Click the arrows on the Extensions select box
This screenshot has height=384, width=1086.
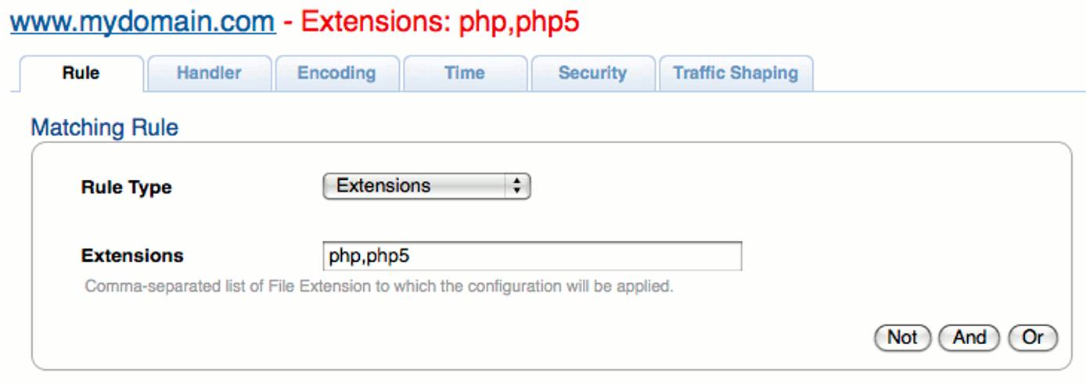516,186
